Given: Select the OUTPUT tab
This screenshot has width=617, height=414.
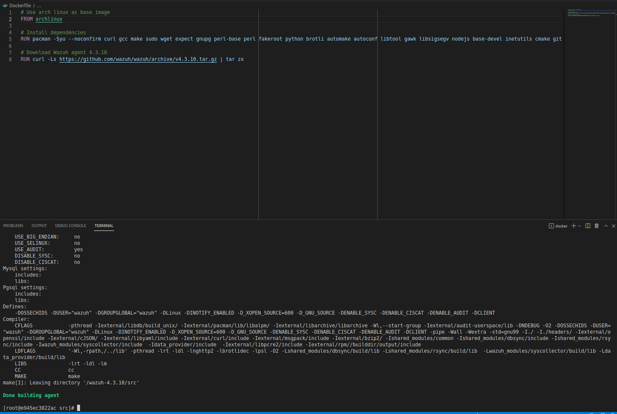Looking at the screenshot, I should (39, 225).
